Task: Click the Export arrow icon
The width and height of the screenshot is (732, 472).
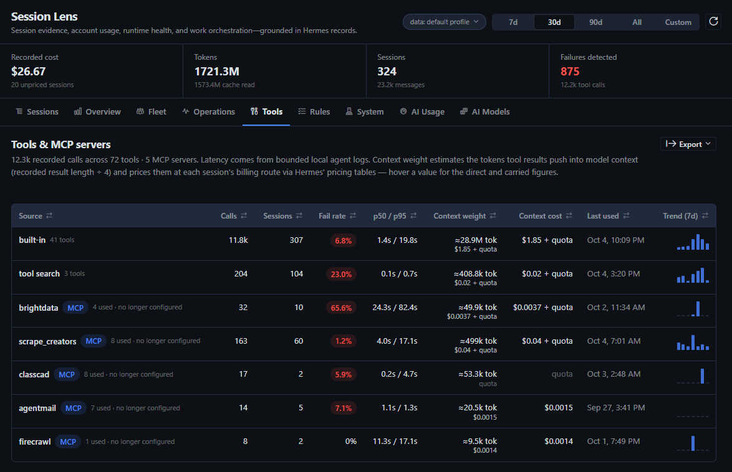Action: coord(671,144)
